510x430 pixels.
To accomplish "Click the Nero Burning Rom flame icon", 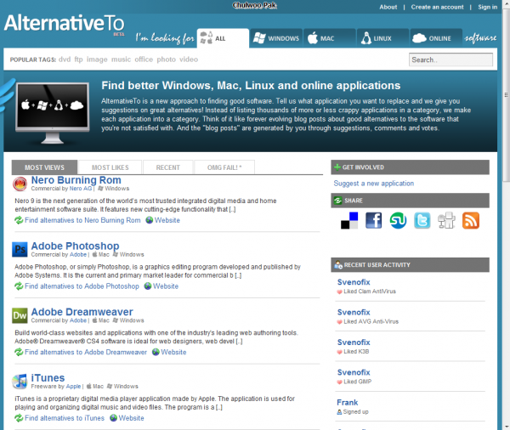I will pyautogui.click(x=20, y=184).
